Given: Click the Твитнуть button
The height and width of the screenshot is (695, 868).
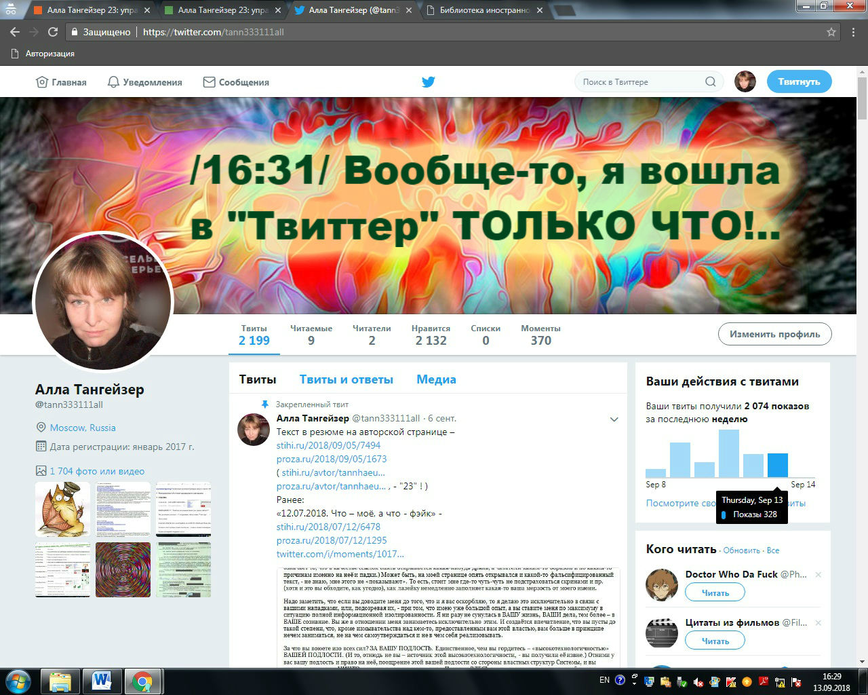Looking at the screenshot, I should (800, 81).
